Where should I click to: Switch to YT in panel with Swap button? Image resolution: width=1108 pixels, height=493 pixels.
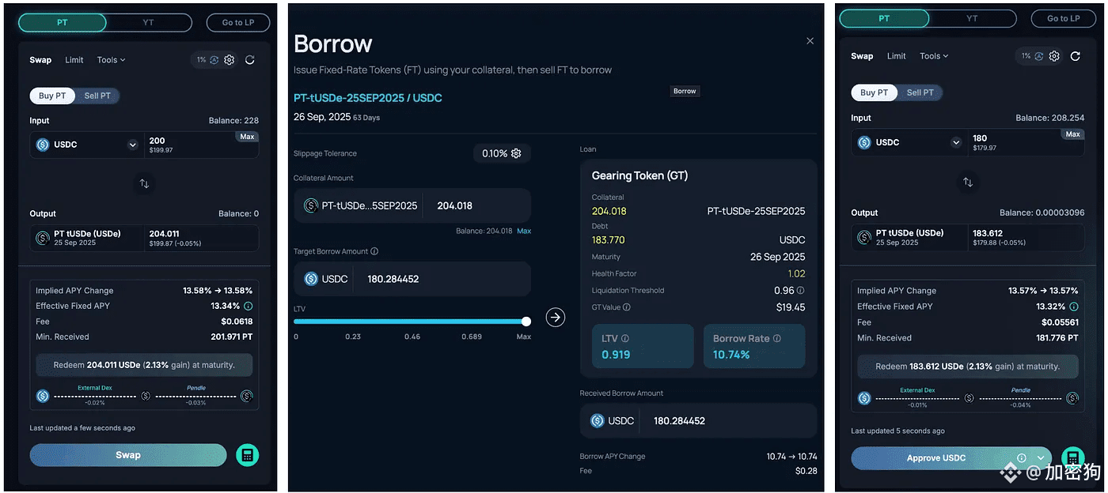click(x=148, y=23)
